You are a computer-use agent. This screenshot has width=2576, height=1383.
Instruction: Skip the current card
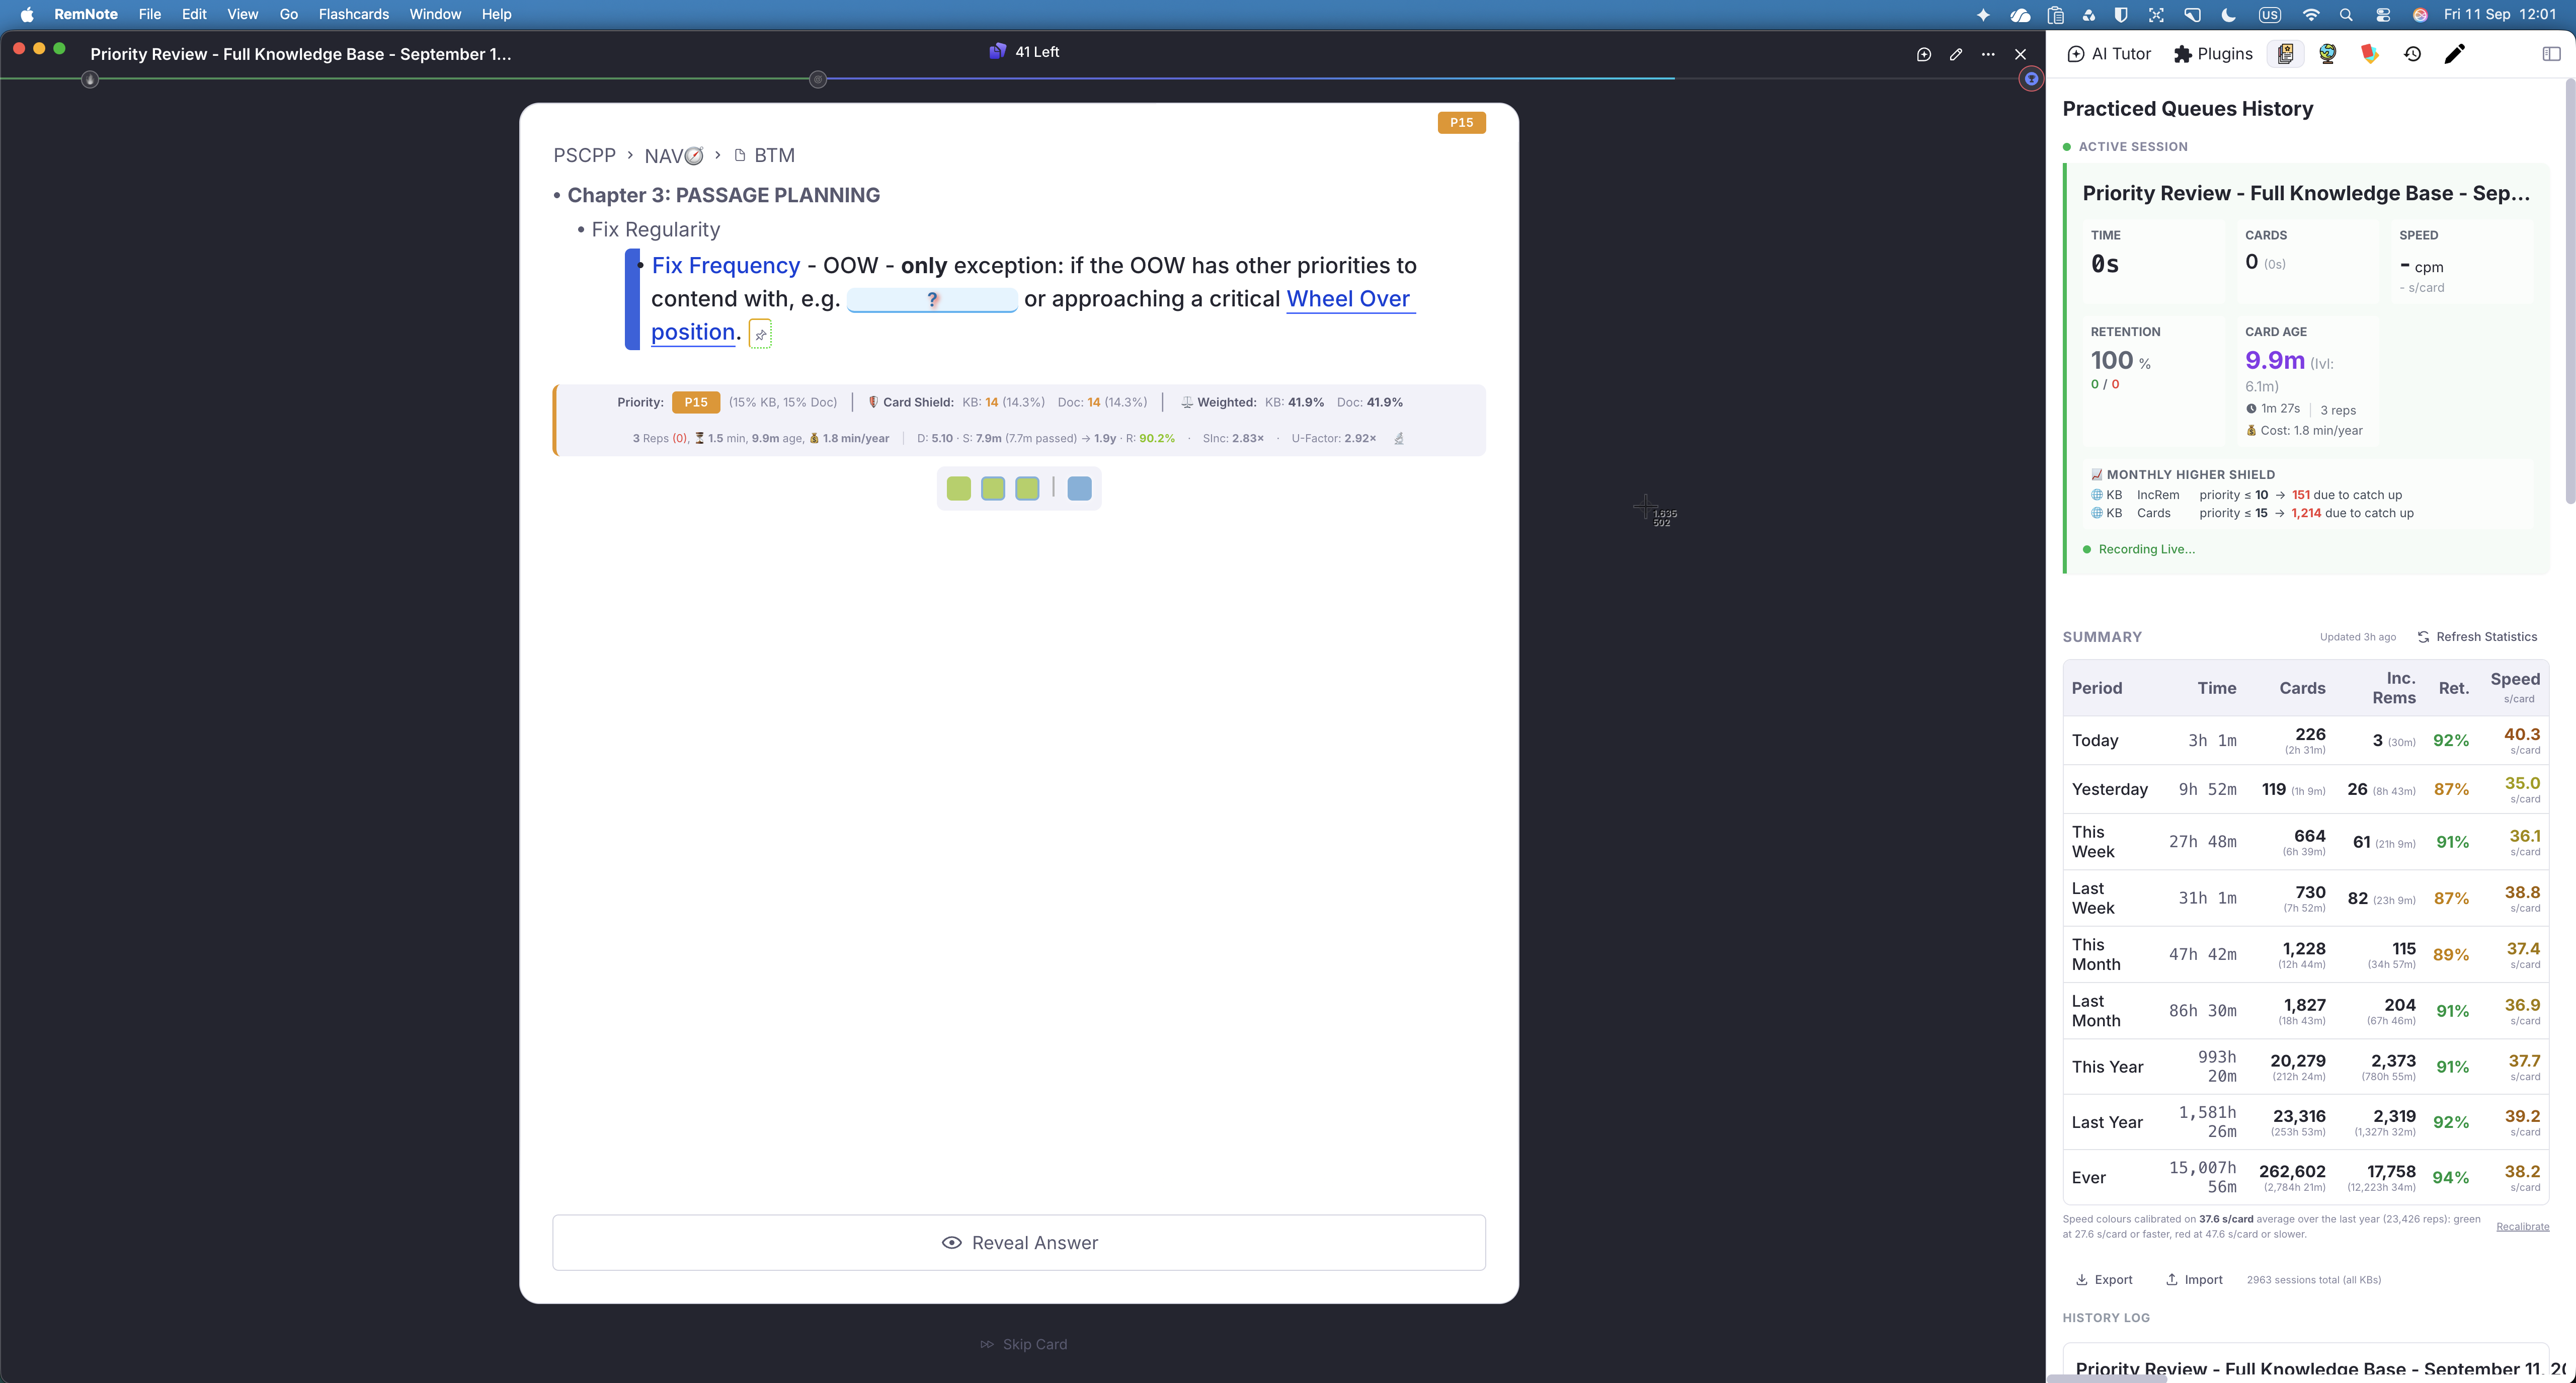tap(1024, 1344)
